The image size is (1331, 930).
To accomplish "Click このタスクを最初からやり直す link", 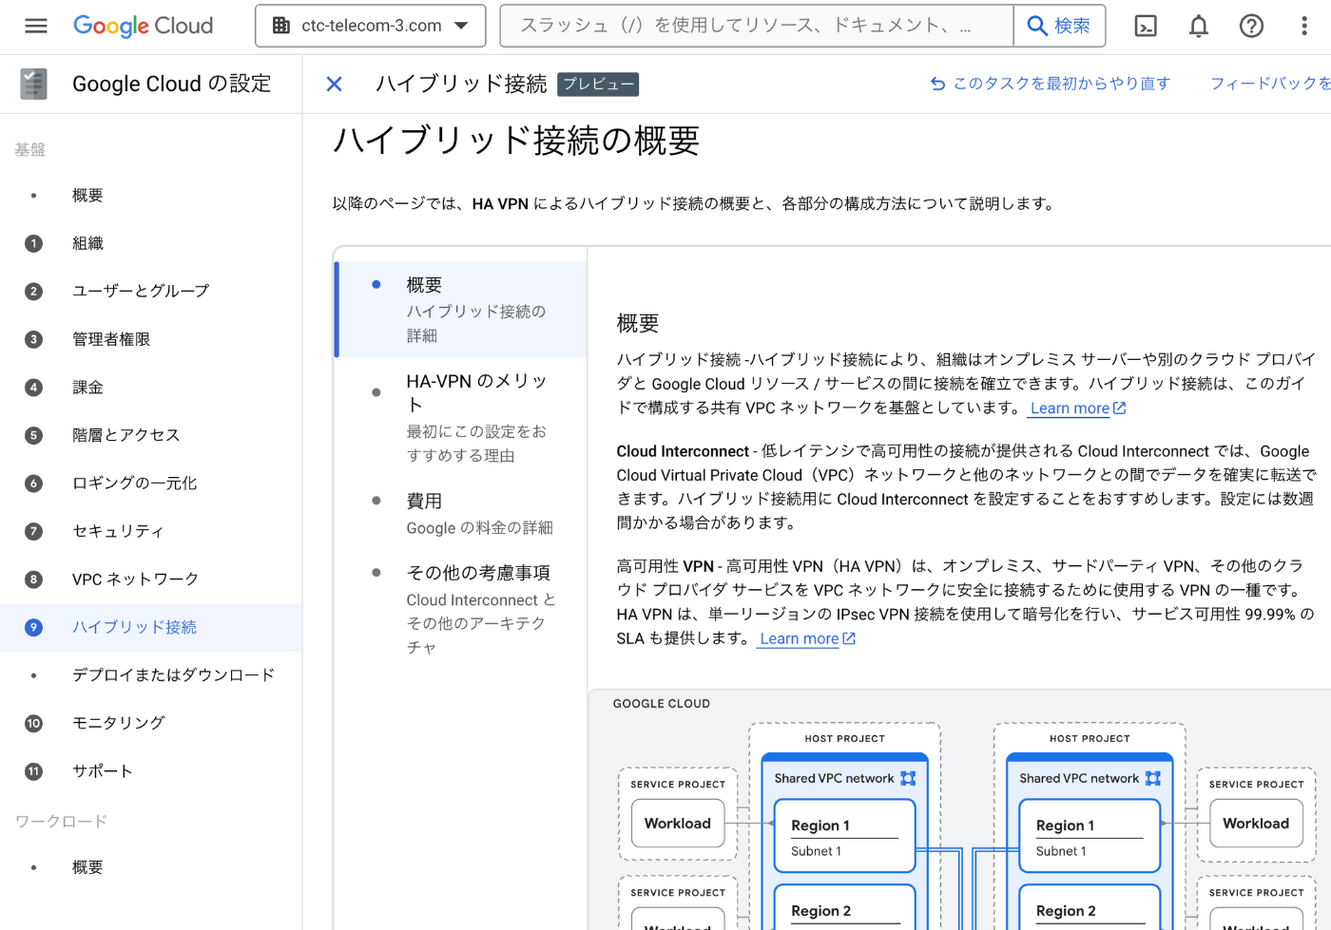I will (1050, 84).
